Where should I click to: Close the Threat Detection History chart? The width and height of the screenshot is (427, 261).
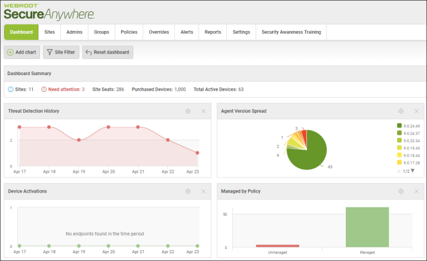(x=203, y=111)
